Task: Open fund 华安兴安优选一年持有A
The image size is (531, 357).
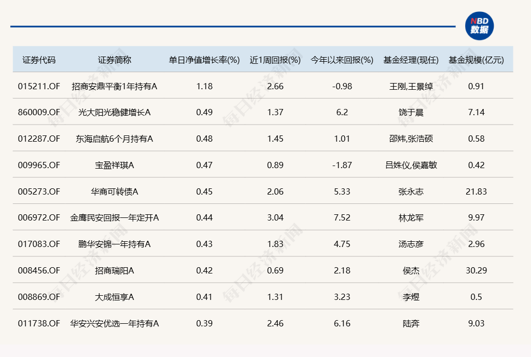Action: 115,323
